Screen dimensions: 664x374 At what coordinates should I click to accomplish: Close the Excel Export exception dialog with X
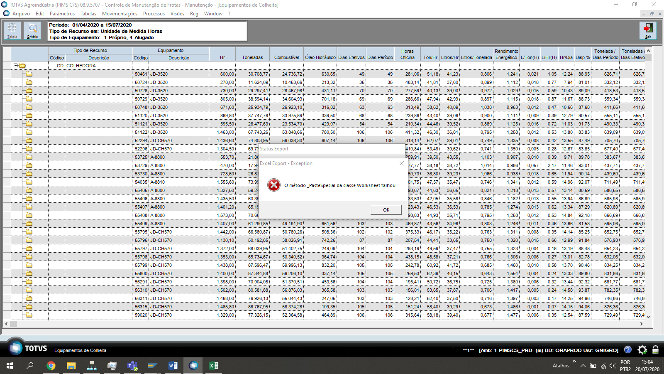click(401, 163)
